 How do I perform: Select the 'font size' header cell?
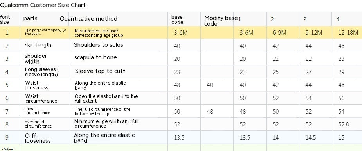[x=10, y=19]
